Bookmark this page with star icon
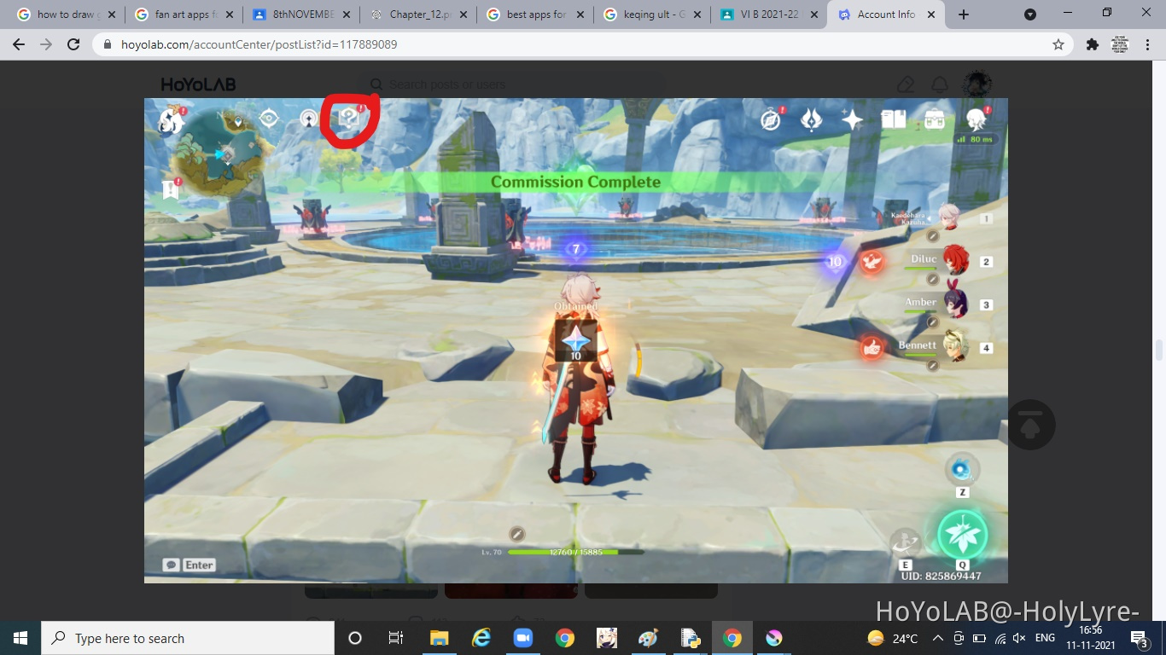This screenshot has height=655, width=1166. tap(1058, 44)
